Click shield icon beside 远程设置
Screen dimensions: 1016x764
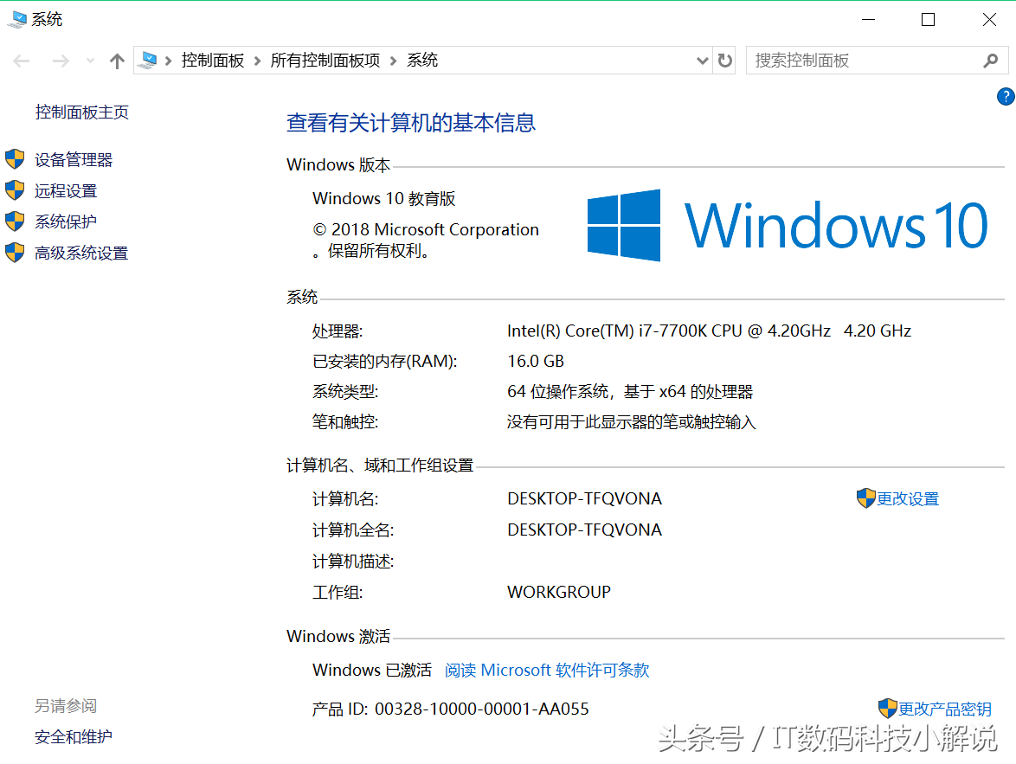coord(15,190)
